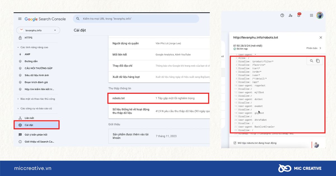Click the open-in-new icon beside 'Mở tệp robots.txt'
Viewport: 336px width, 176px height.
tap(235, 143)
